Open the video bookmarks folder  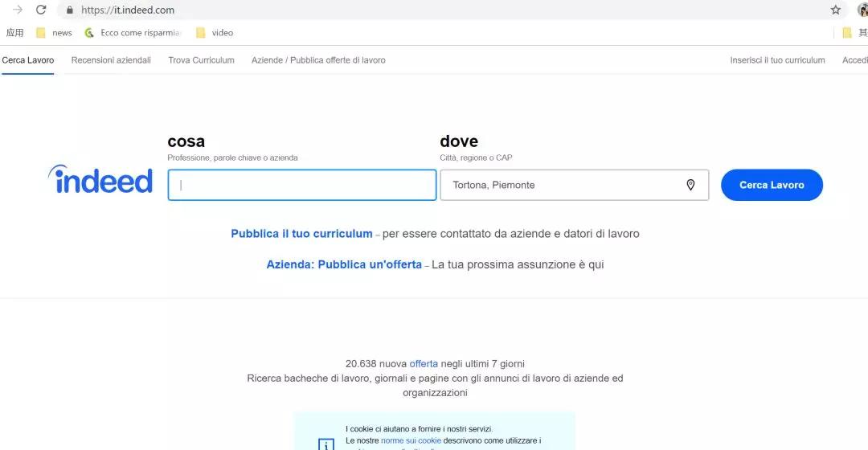tap(215, 33)
